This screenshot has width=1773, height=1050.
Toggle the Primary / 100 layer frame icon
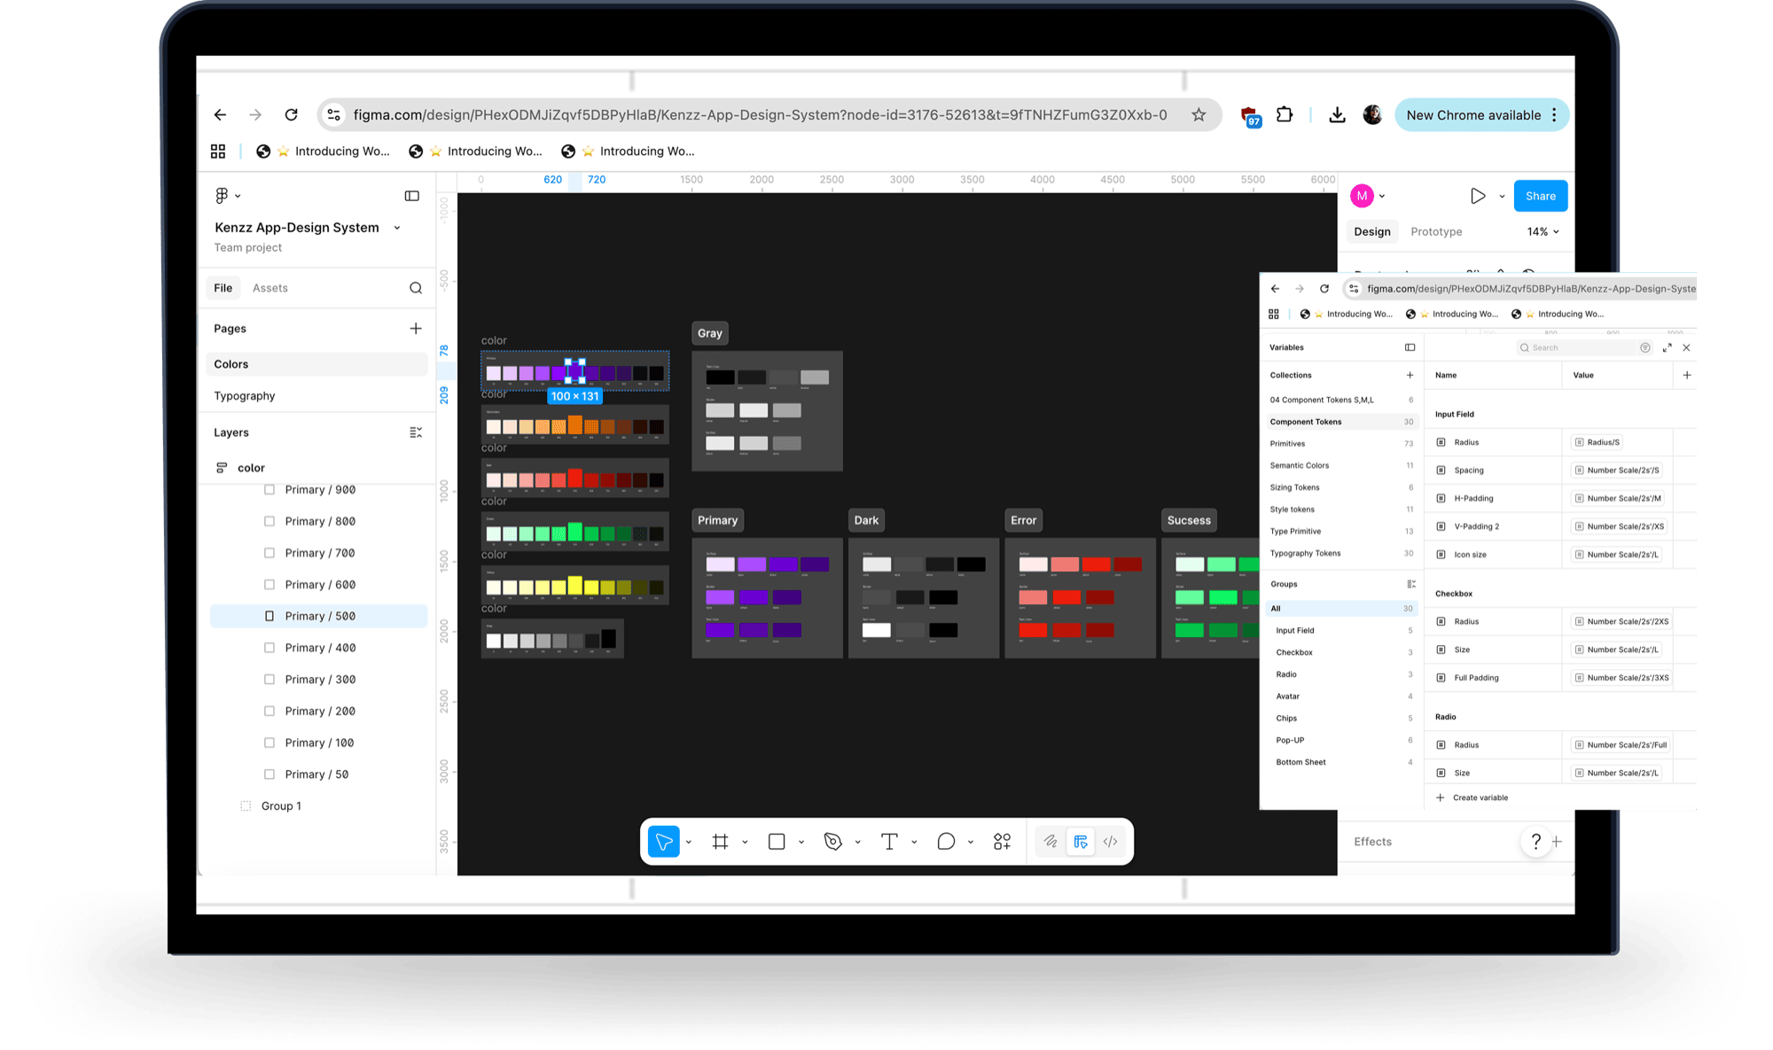269,743
